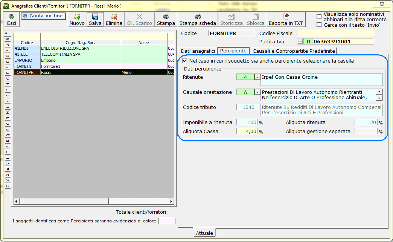Export the list with Esporta in TXT

[286, 19]
